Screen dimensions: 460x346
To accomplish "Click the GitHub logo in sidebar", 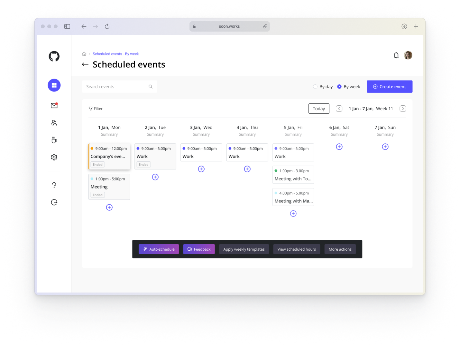I will [54, 56].
